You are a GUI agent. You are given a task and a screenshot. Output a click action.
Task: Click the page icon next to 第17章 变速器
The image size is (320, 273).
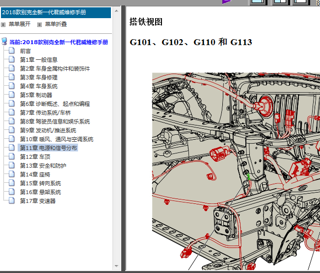[x=12, y=200]
